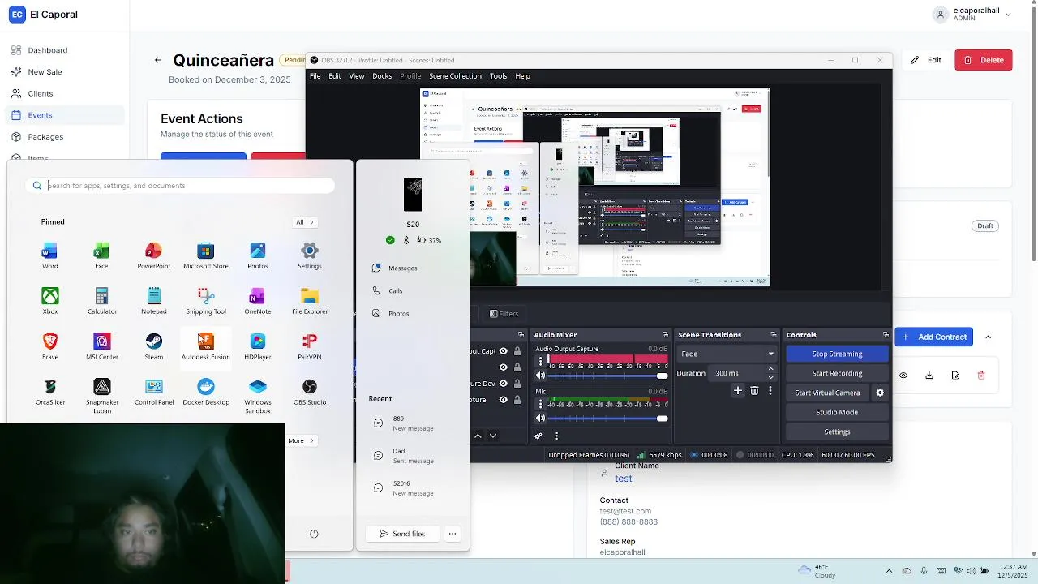
Task: Toggle eye icon on the 'pture' source row
Action: [504, 400]
